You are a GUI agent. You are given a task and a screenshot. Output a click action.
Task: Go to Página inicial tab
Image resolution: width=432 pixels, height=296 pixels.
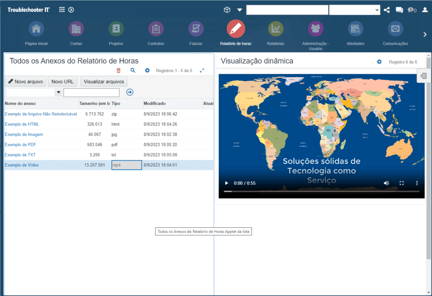coord(36,33)
